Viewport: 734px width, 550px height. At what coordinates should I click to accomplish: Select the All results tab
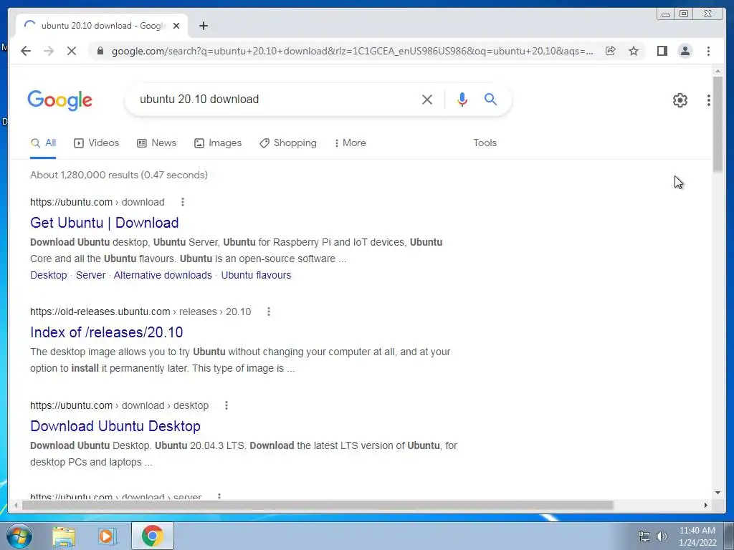43,143
